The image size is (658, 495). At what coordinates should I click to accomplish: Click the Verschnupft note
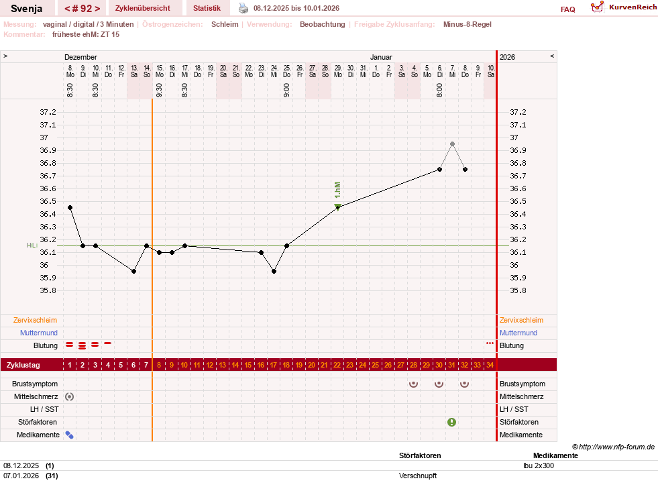(418, 476)
